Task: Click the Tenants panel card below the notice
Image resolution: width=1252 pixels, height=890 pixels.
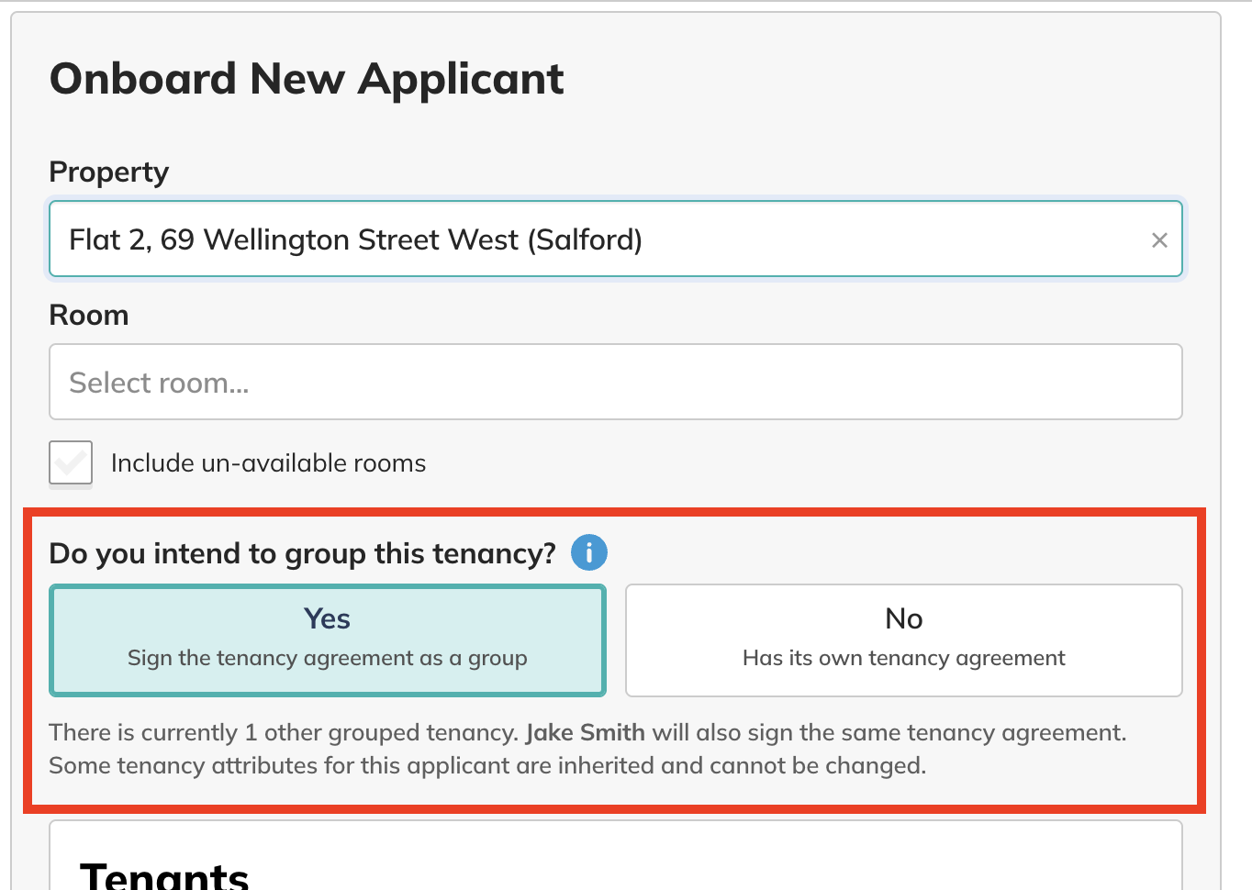Action: [x=616, y=855]
